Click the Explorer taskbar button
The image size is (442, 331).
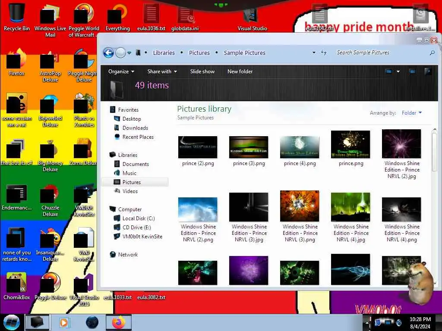coord(37,322)
